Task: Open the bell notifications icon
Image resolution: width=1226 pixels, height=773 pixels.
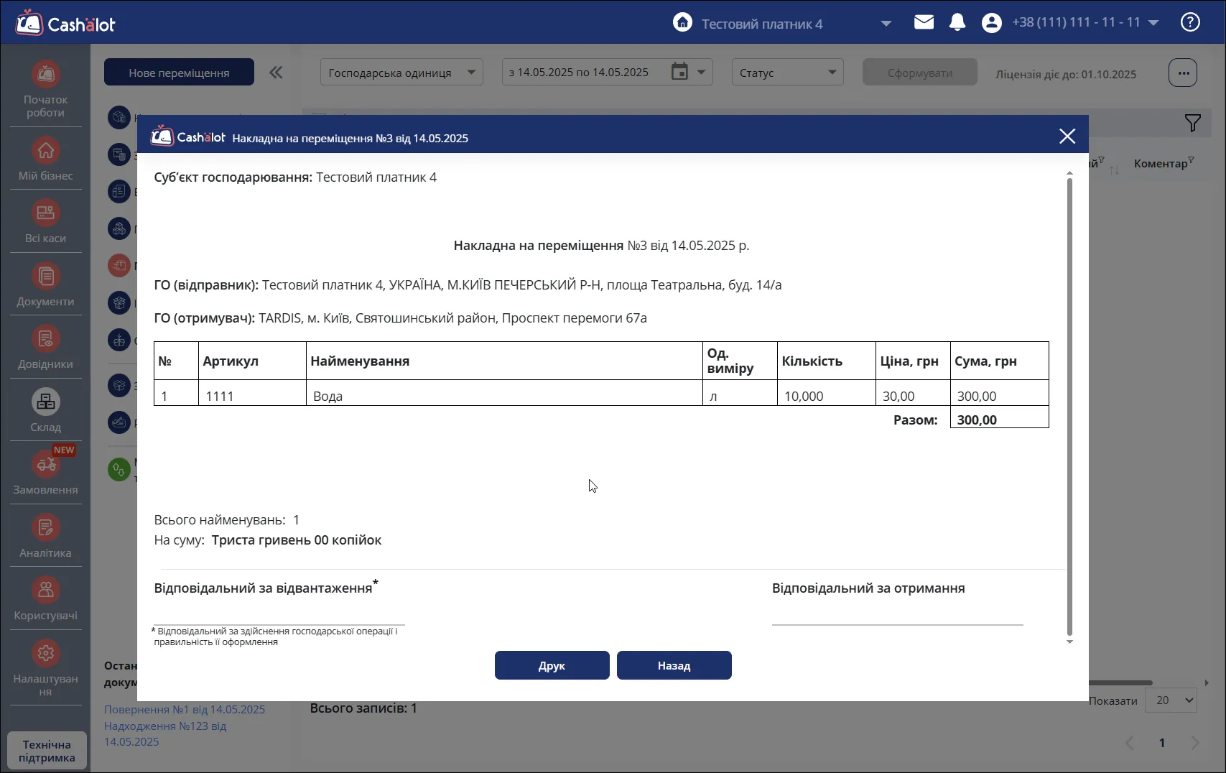Action: pyautogui.click(x=957, y=22)
